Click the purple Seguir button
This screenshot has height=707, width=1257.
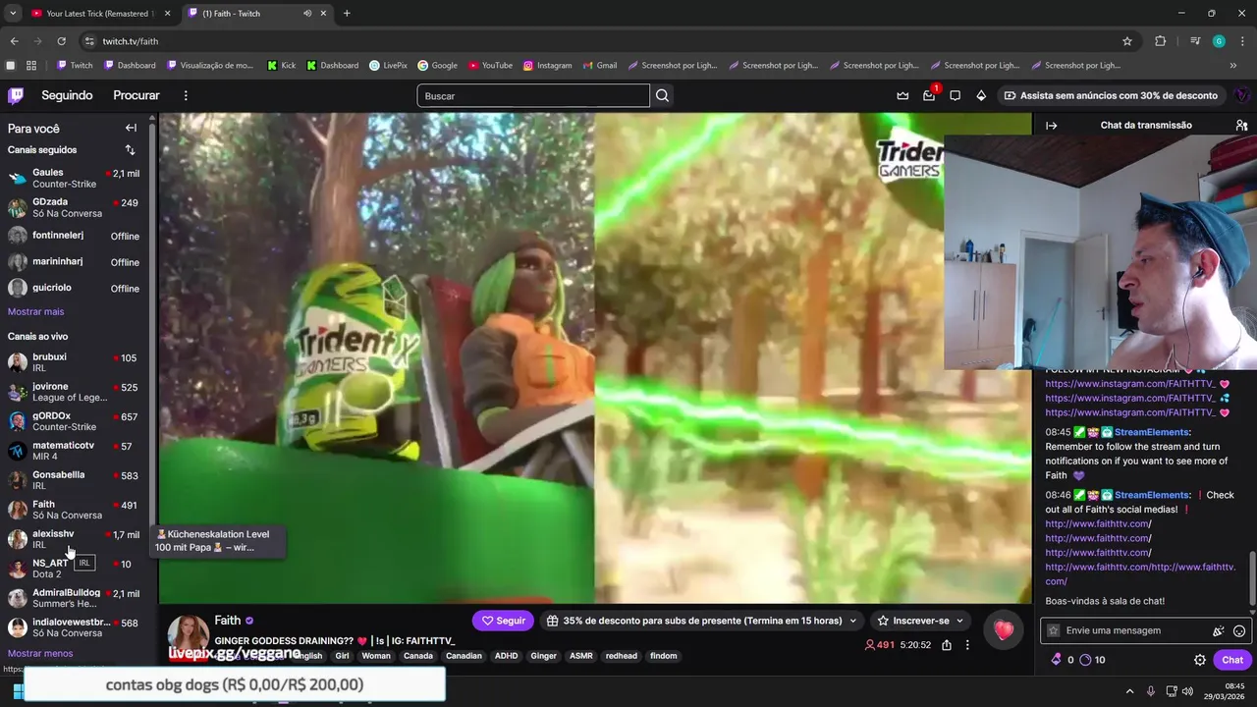(503, 621)
